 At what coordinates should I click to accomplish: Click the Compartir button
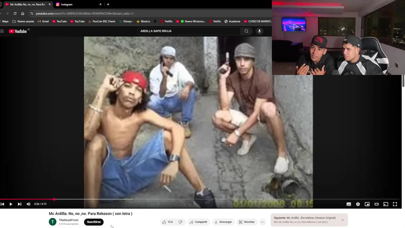point(198,222)
